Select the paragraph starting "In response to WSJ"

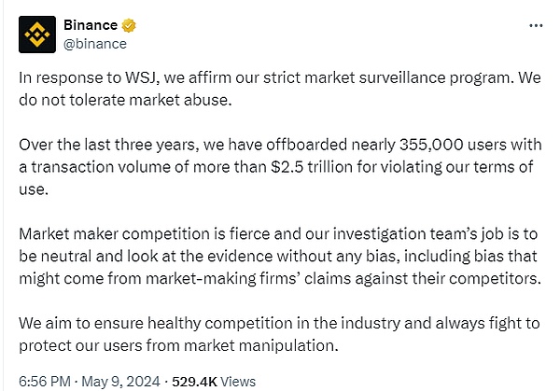click(280, 88)
